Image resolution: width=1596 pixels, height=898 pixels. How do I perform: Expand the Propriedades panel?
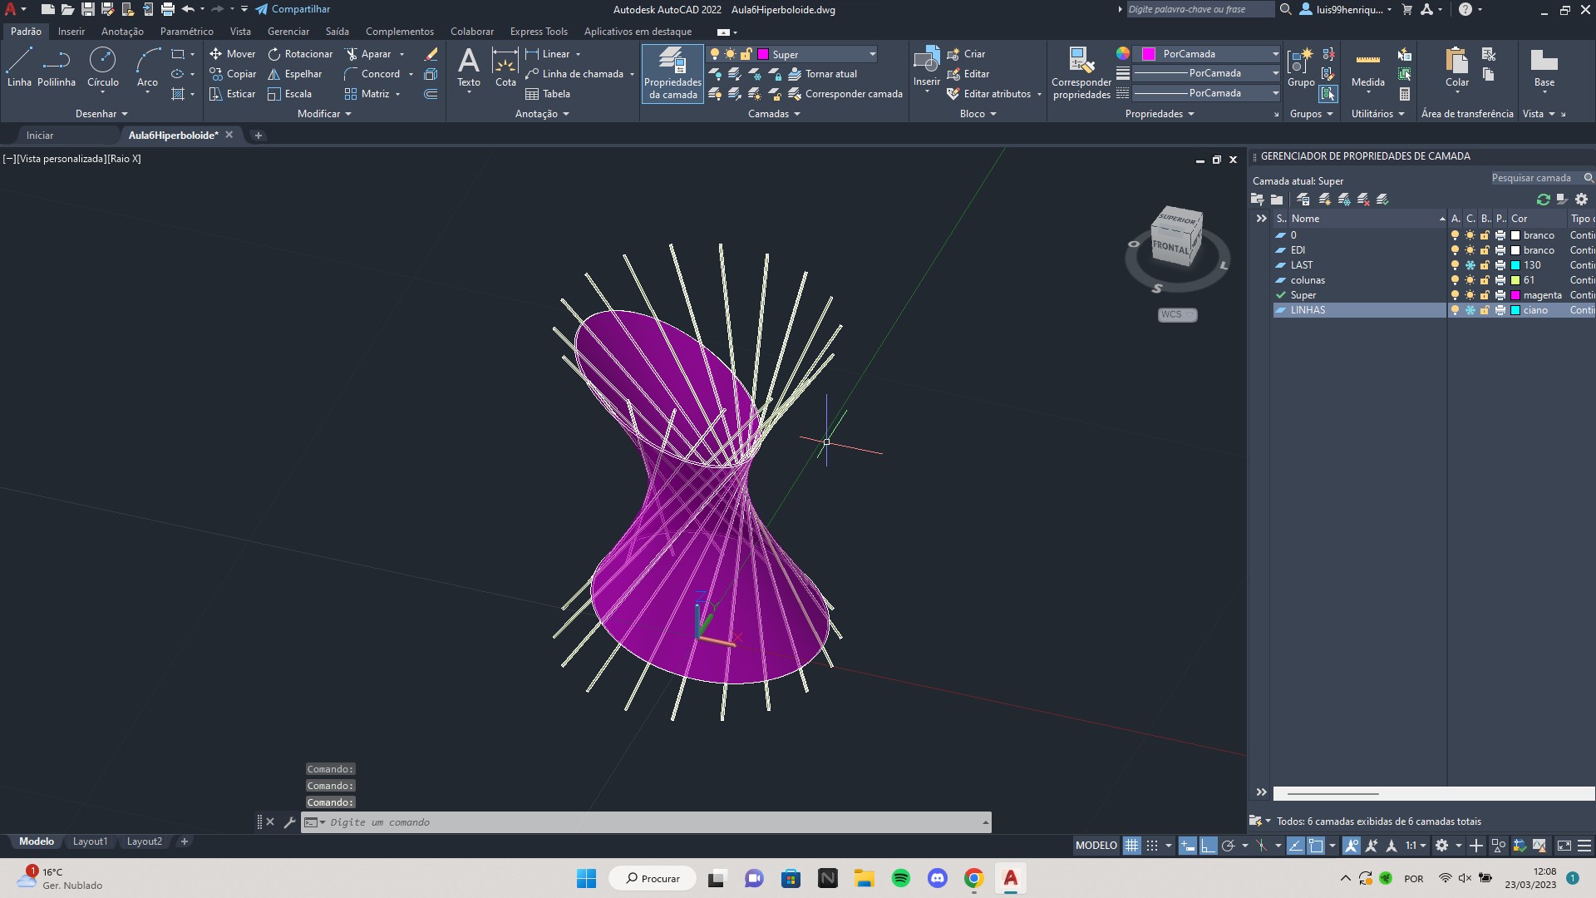pos(1160,114)
